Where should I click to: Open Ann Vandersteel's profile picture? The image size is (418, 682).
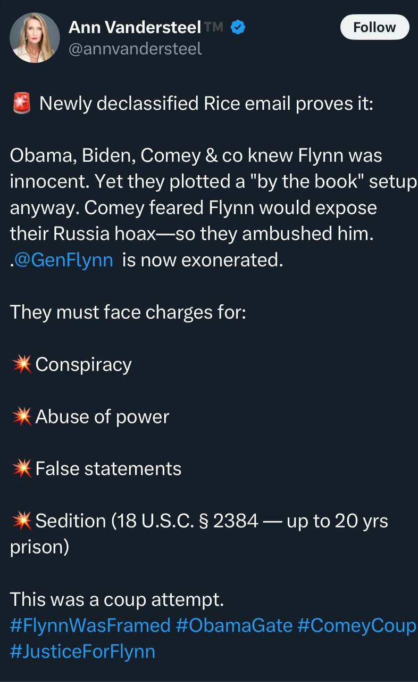pyautogui.click(x=35, y=37)
